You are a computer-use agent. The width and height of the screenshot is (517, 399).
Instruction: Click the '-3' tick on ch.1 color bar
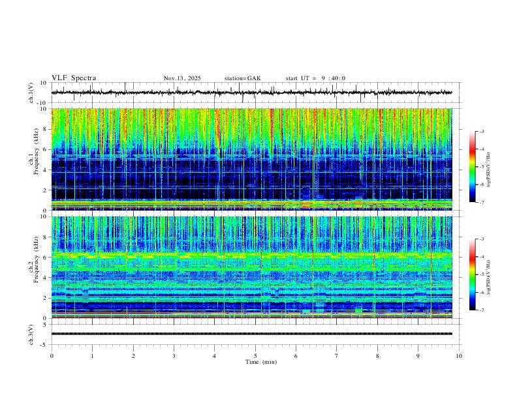point(481,131)
